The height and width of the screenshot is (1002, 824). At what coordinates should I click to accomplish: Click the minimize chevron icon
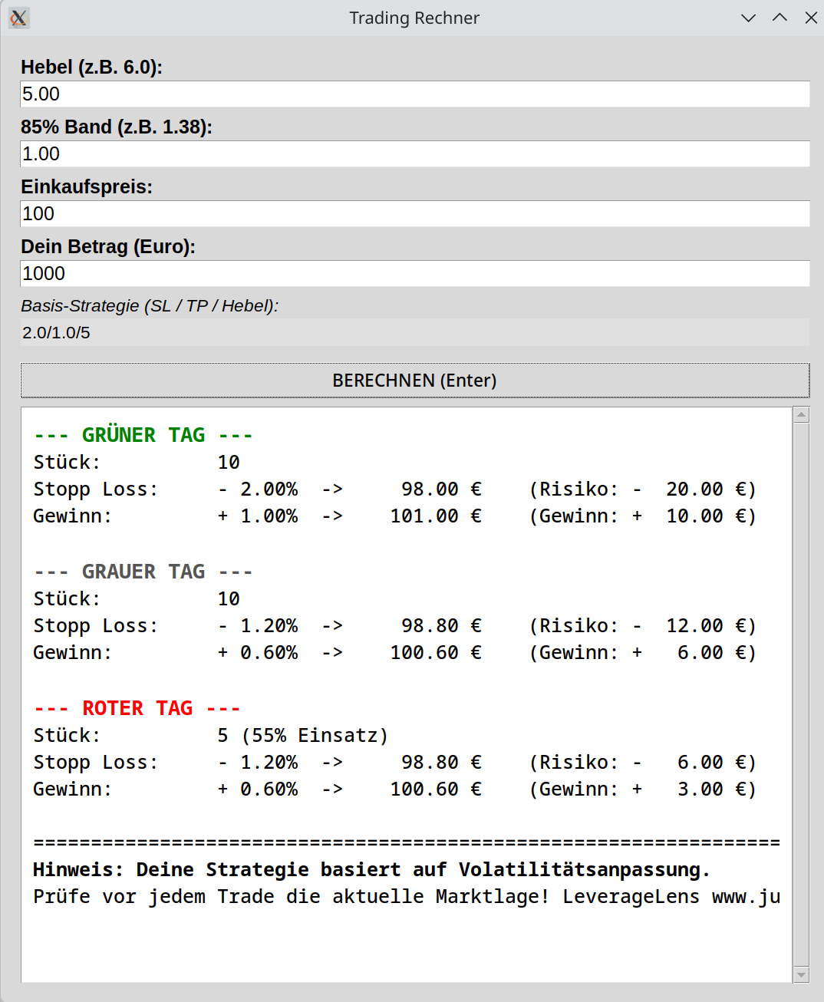pos(748,18)
